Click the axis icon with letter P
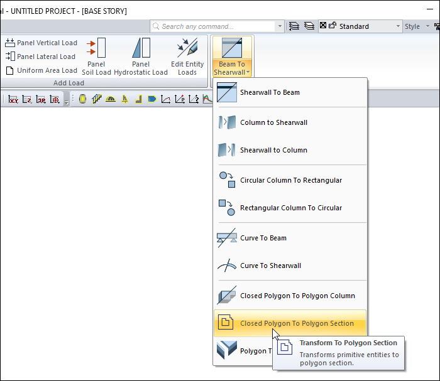This screenshot has width=440, height=381. pos(180,99)
